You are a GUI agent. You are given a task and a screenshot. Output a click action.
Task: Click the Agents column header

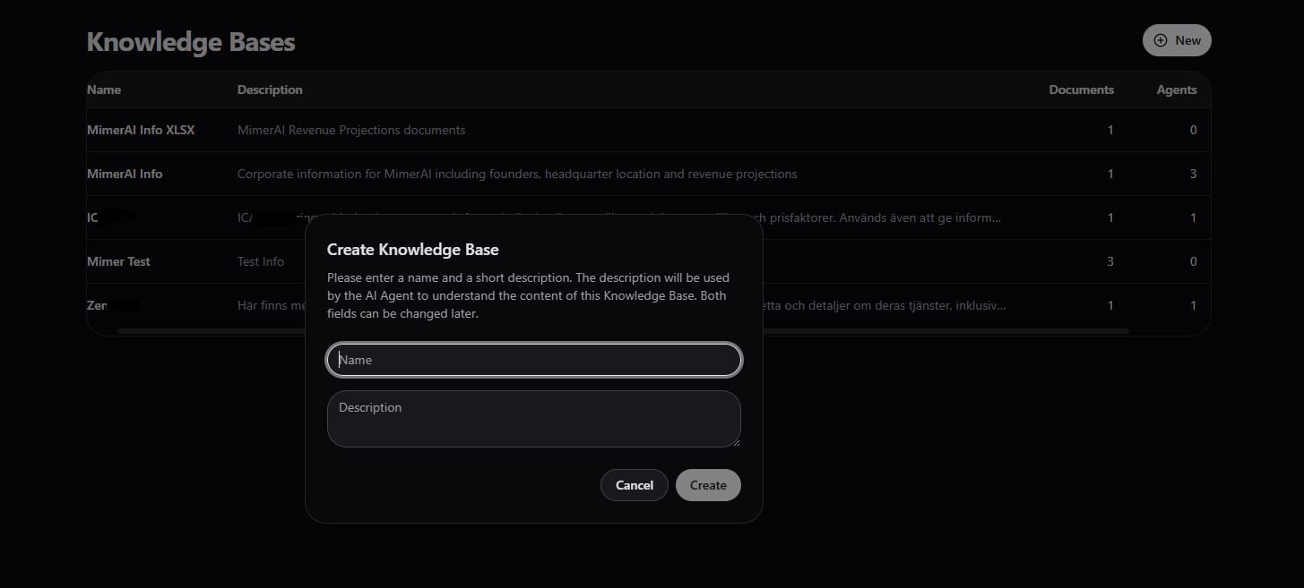[x=1176, y=89]
